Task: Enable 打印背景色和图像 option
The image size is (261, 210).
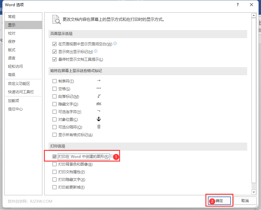Action: point(55,164)
